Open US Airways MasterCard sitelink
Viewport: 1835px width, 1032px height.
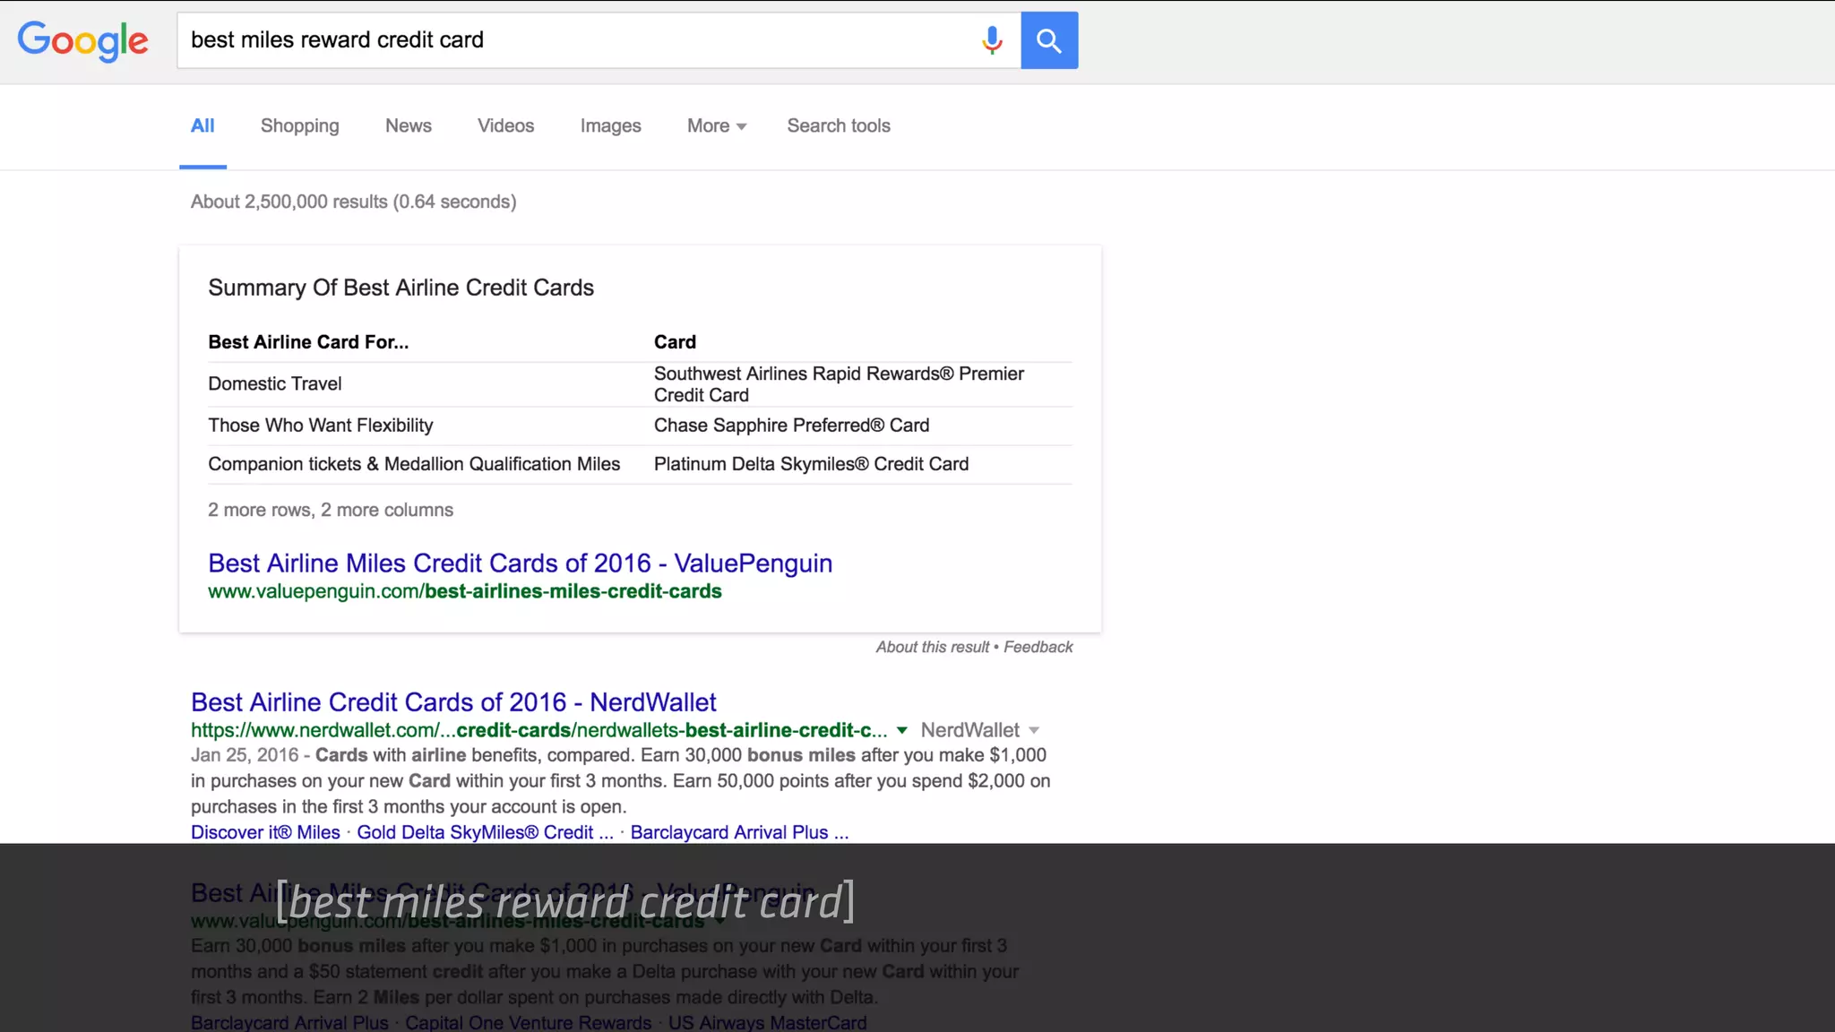pos(768,1023)
